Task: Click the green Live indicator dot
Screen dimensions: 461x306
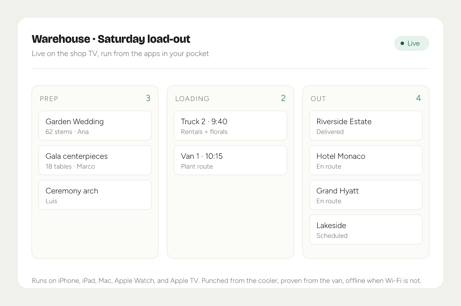Action: [402, 43]
